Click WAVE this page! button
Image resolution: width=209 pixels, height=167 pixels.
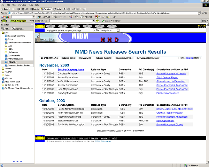click(x=18, y=21)
